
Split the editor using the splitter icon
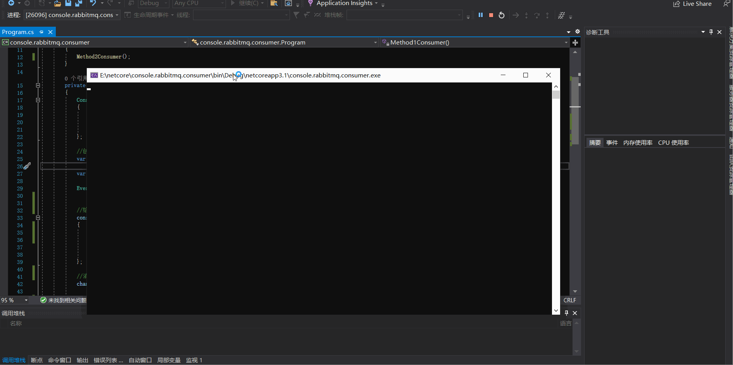(575, 43)
